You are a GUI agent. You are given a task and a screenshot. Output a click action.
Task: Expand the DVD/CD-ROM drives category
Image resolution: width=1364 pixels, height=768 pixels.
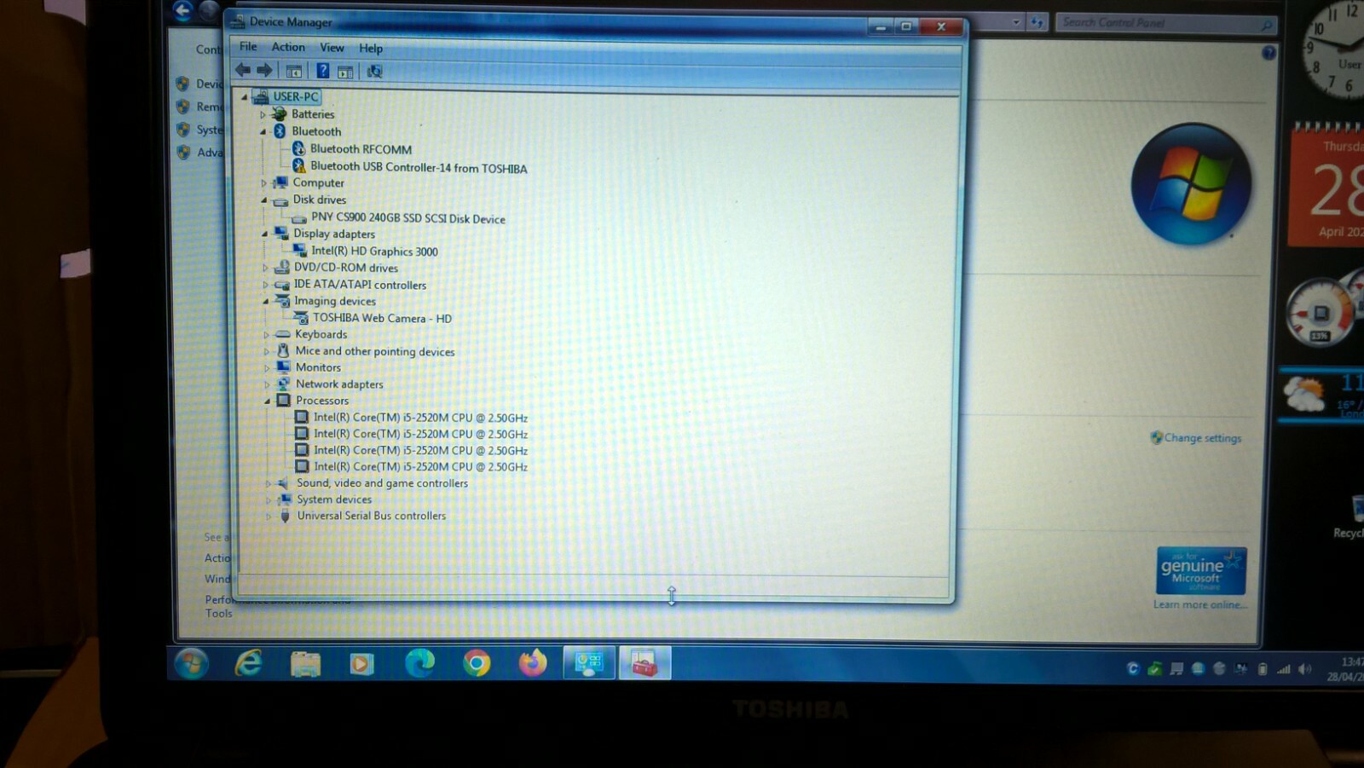[265, 268]
